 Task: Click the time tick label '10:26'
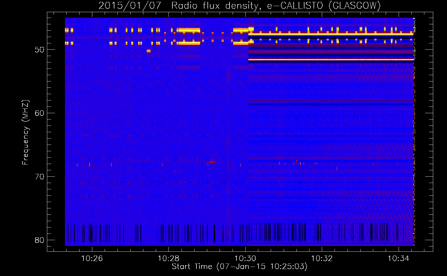[92, 258]
